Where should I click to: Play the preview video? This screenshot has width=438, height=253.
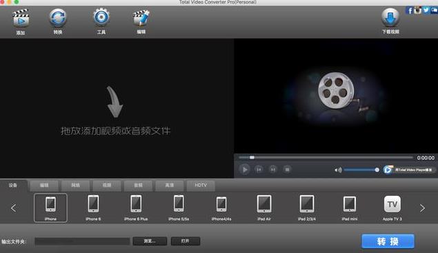pyautogui.click(x=244, y=169)
